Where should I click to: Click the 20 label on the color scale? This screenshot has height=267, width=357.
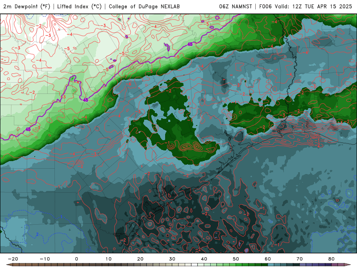click(x=140, y=259)
